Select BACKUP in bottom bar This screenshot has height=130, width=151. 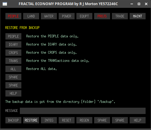point(13,120)
